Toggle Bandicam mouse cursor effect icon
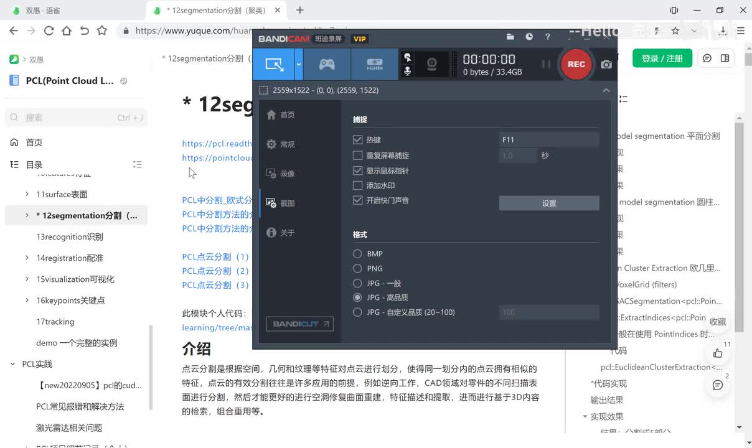This screenshot has height=448, width=752. point(407,57)
